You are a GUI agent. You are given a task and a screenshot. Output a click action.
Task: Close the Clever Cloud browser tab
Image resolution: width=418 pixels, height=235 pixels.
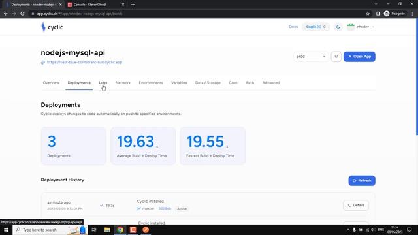tap(123, 5)
